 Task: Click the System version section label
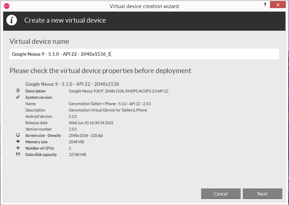tap(38, 97)
